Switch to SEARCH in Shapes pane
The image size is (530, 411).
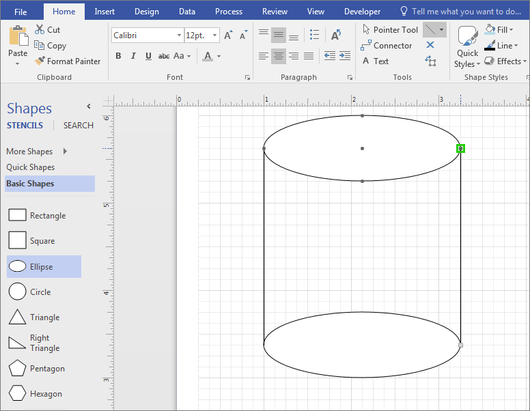(x=79, y=126)
